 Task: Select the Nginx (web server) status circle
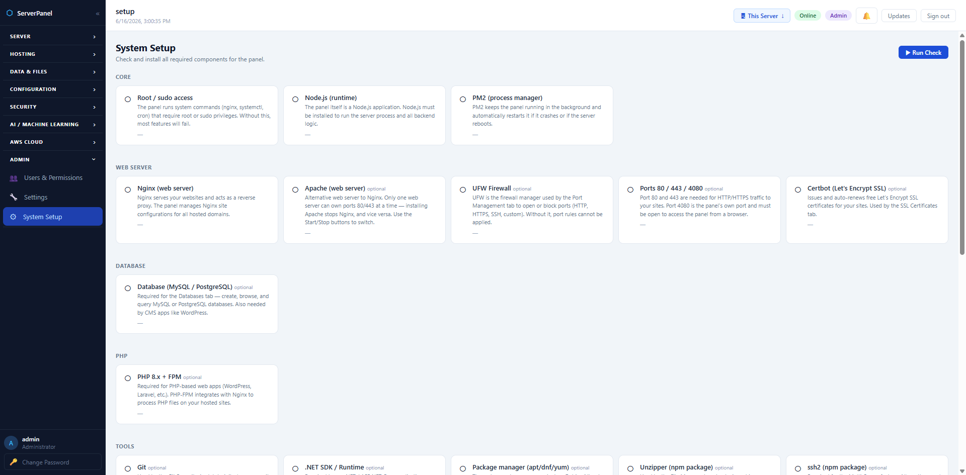tap(128, 190)
